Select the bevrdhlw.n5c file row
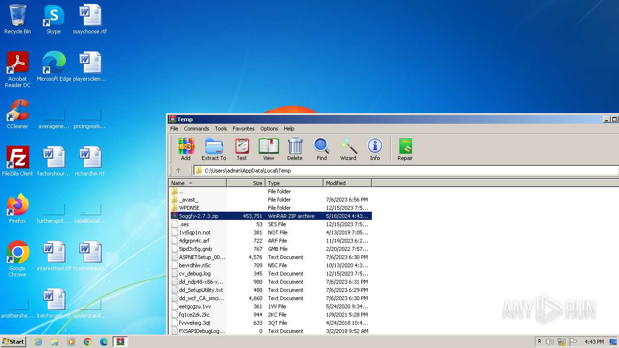This screenshot has width=619, height=348. (x=270, y=265)
